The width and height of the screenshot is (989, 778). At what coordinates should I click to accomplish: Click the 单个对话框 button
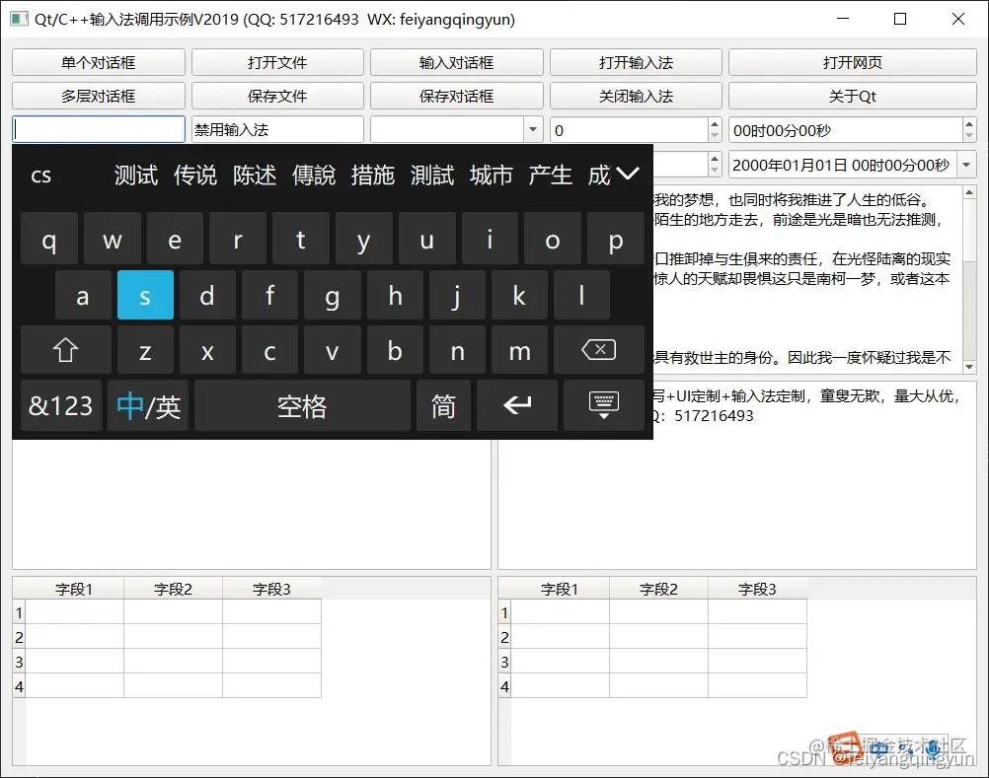tap(99, 62)
